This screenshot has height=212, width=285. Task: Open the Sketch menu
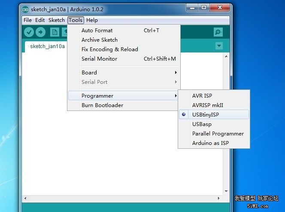[57, 20]
